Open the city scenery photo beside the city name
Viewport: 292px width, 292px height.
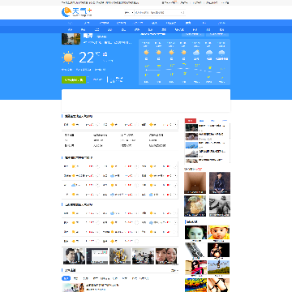(x=71, y=39)
